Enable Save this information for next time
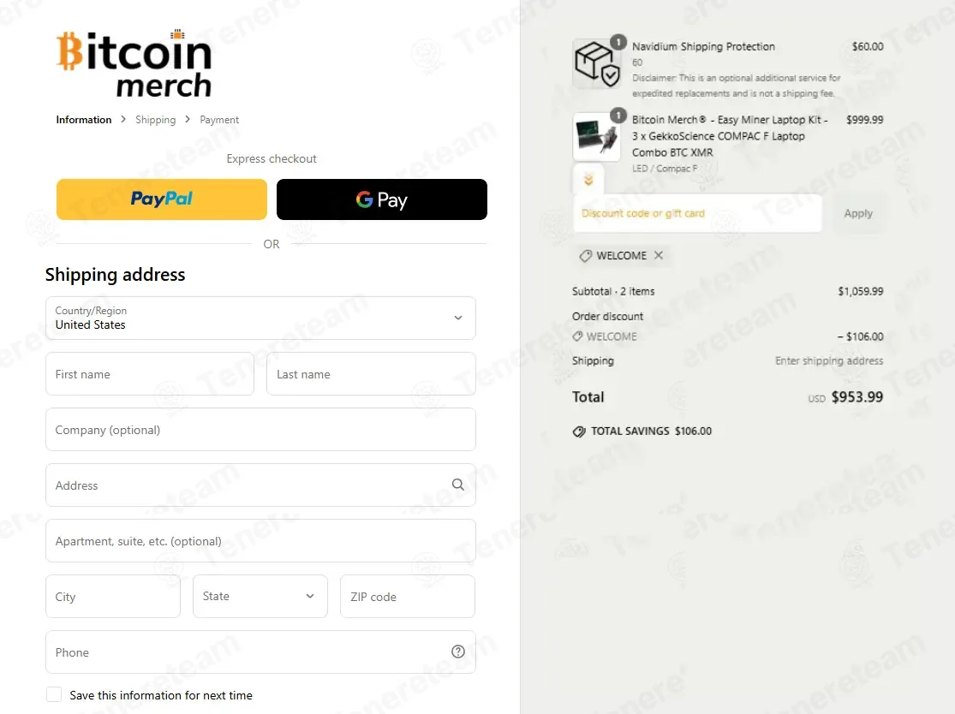 coord(54,694)
